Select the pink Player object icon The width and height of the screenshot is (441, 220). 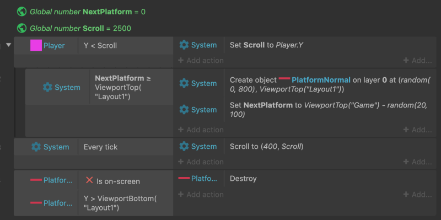pos(36,45)
